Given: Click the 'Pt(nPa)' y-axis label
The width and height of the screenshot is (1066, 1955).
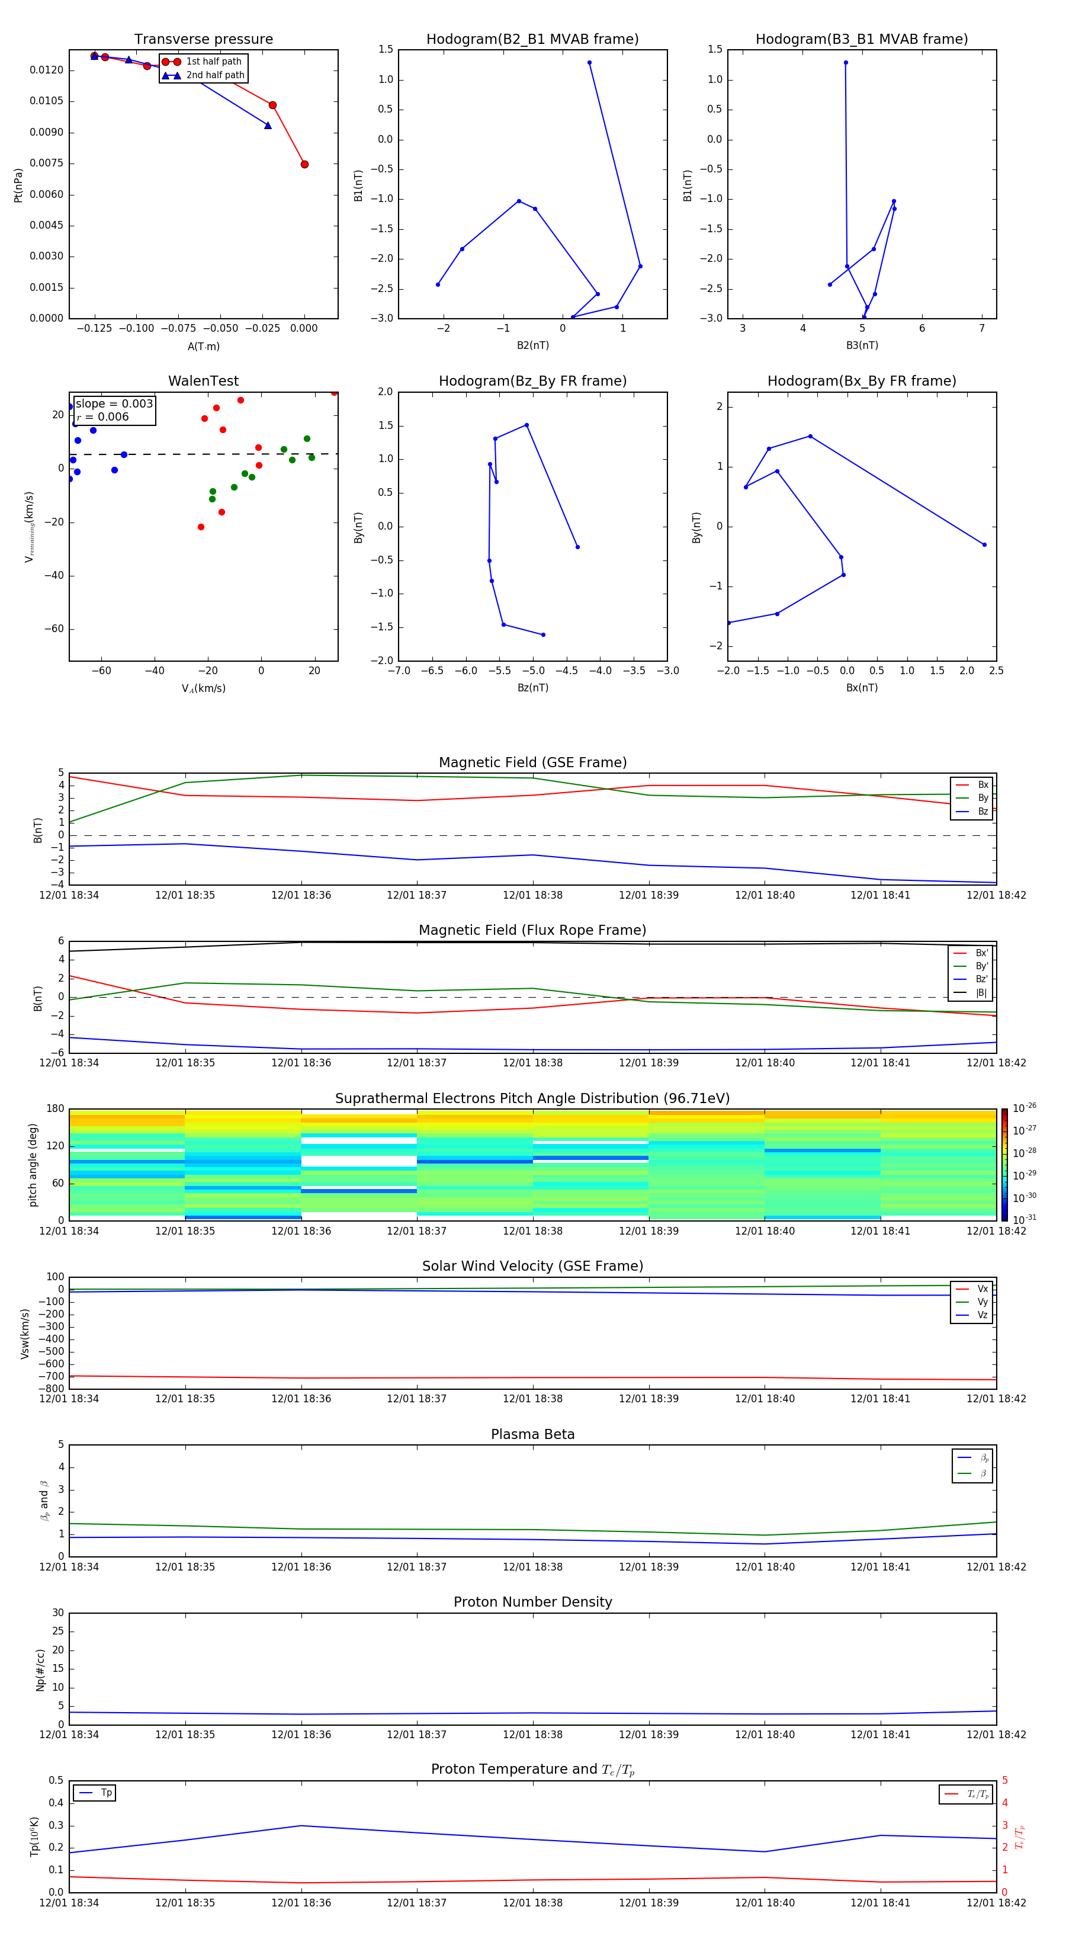Looking at the screenshot, I should [18, 185].
